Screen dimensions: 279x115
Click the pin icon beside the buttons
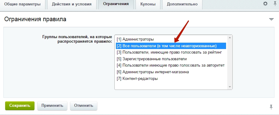[x=271, y=107]
